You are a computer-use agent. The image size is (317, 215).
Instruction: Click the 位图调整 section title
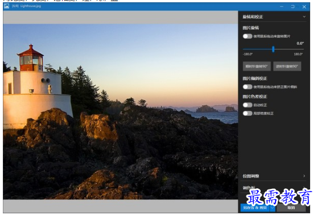pos(250,176)
